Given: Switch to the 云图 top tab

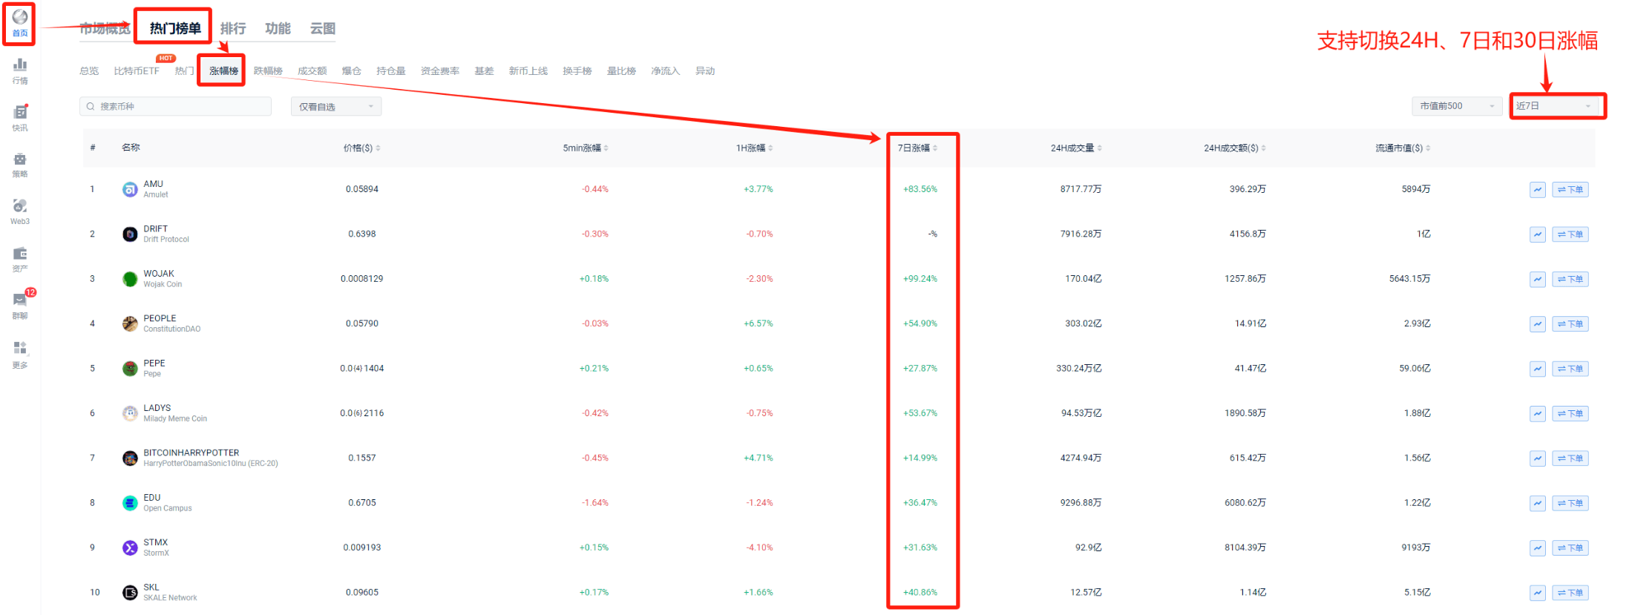Looking at the screenshot, I should pyautogui.click(x=323, y=28).
